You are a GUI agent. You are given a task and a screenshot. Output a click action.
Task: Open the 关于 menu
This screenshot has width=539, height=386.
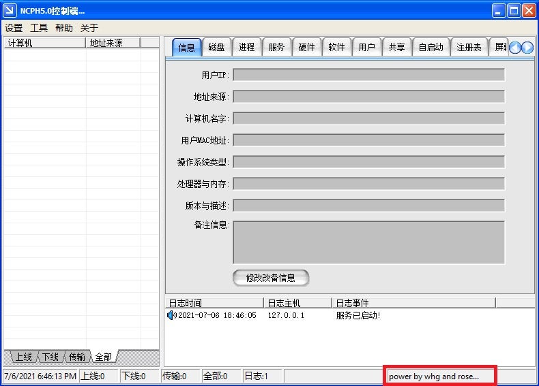(x=89, y=28)
